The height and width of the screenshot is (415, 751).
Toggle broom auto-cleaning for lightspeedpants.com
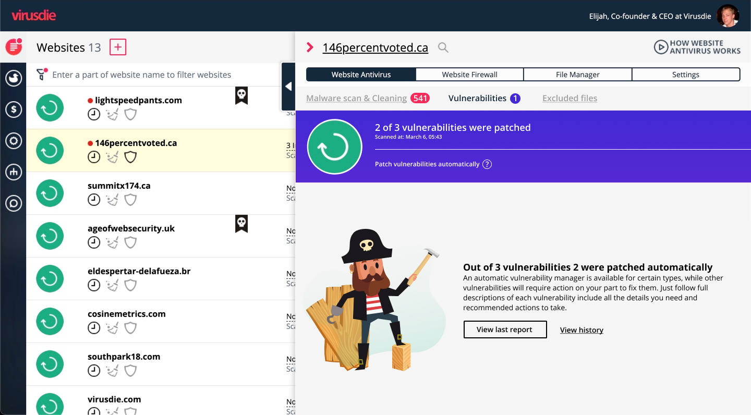pos(112,114)
